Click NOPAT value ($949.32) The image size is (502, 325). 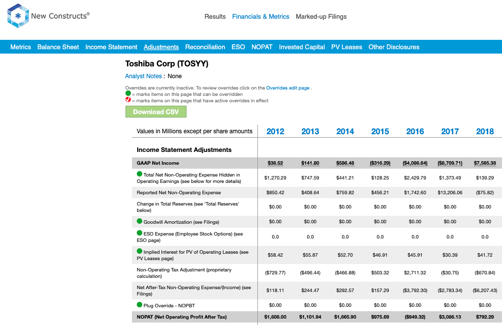[415, 317]
